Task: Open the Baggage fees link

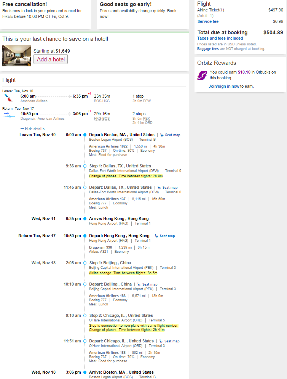Action: 208,49
